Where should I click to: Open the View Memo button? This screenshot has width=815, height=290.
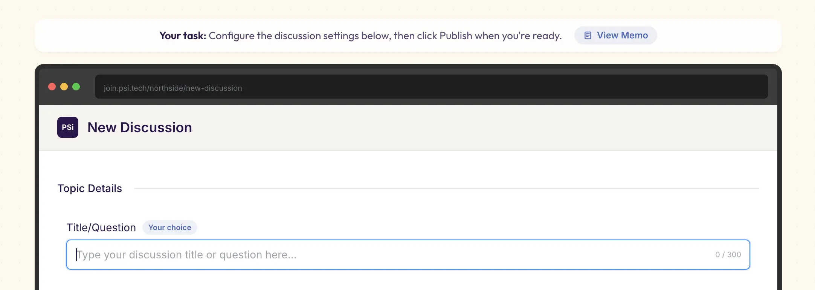click(x=615, y=35)
